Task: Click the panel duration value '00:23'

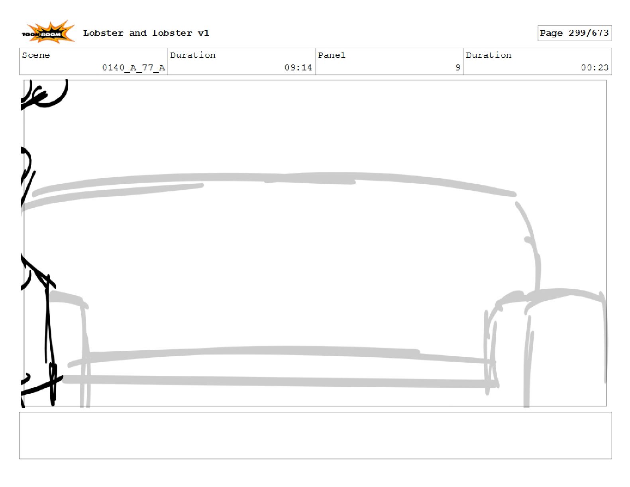Action: 595,68
